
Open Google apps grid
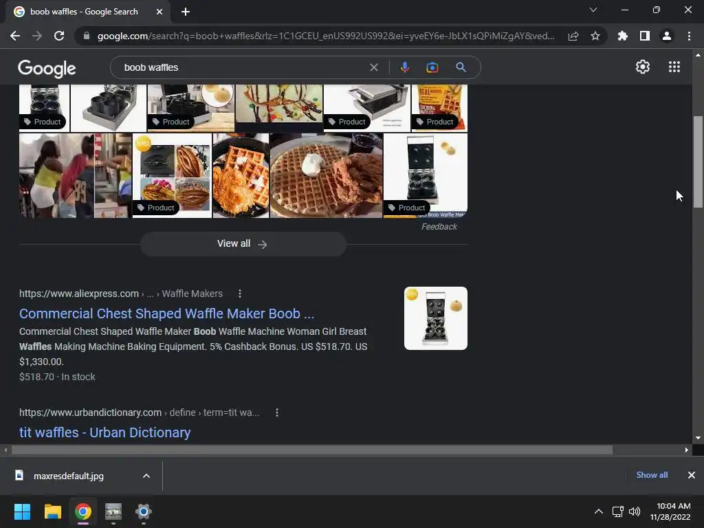(674, 67)
